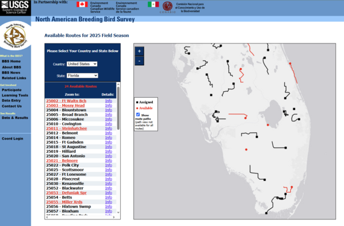Image resolution: width=344 pixels, height=226 pixels.
Task: Click red available route west of Lake Okeechobee
Action: click(238, 116)
